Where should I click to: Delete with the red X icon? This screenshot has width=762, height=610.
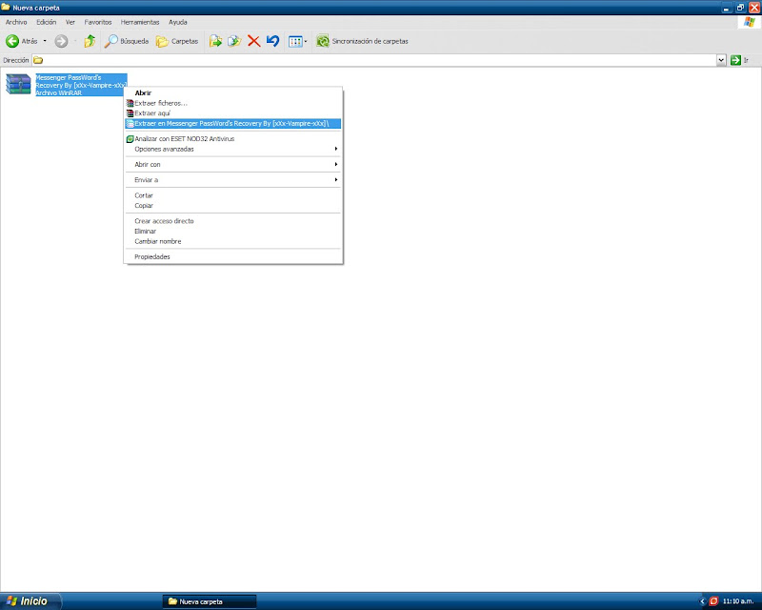pyautogui.click(x=253, y=41)
